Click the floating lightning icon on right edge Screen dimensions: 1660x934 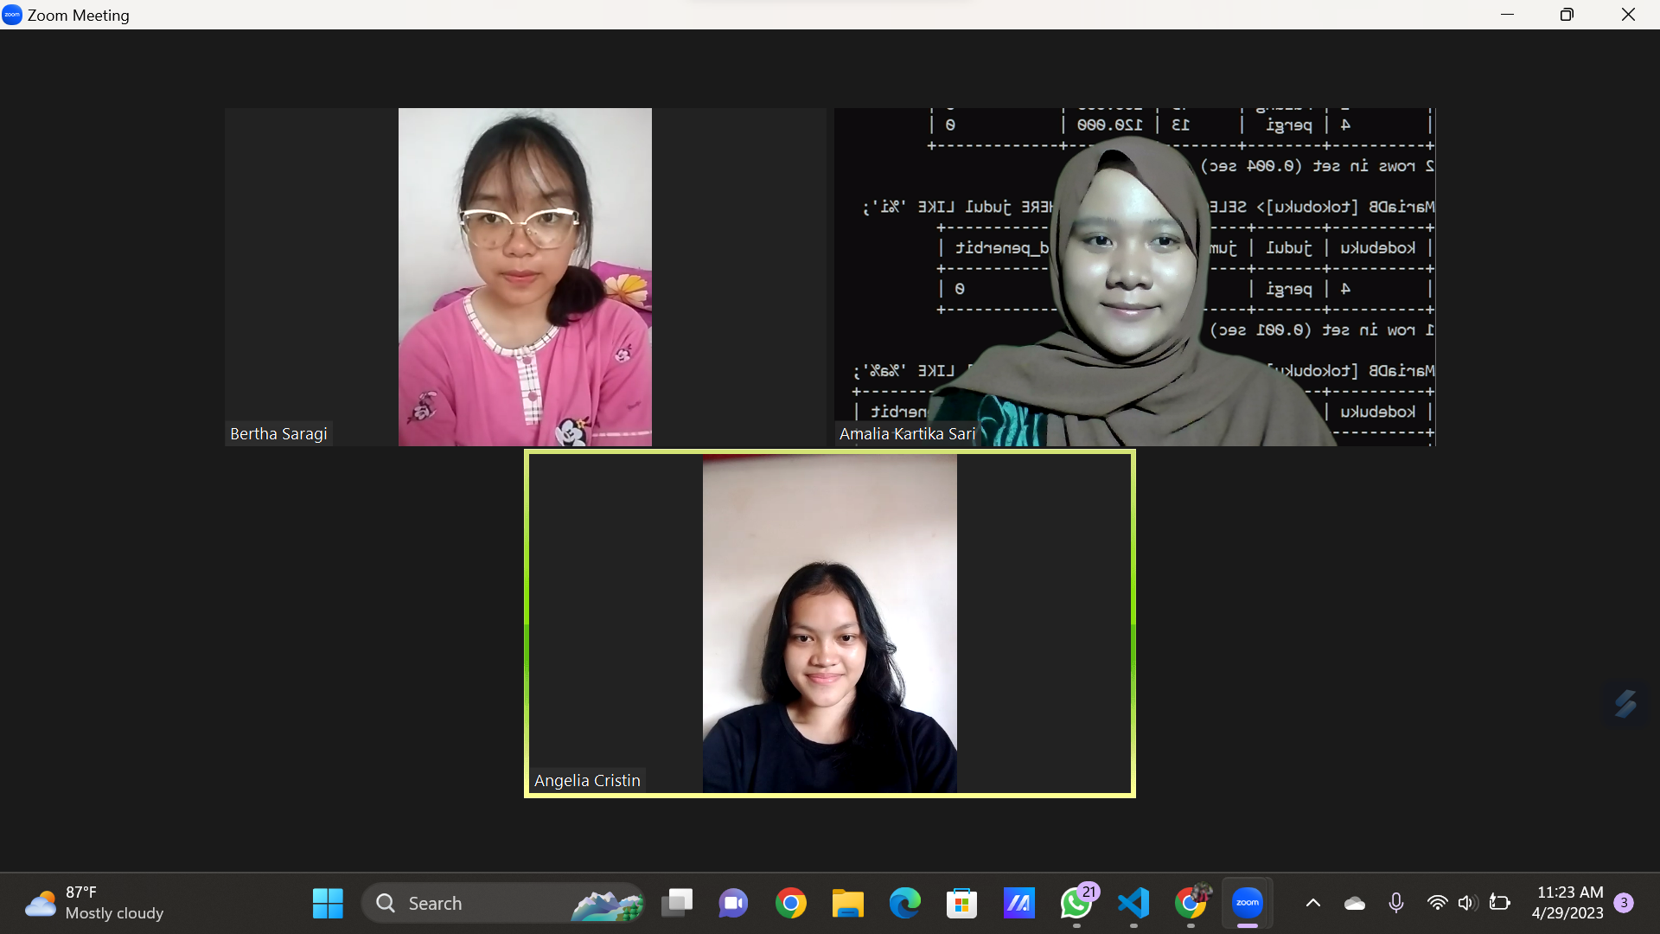pyautogui.click(x=1625, y=704)
